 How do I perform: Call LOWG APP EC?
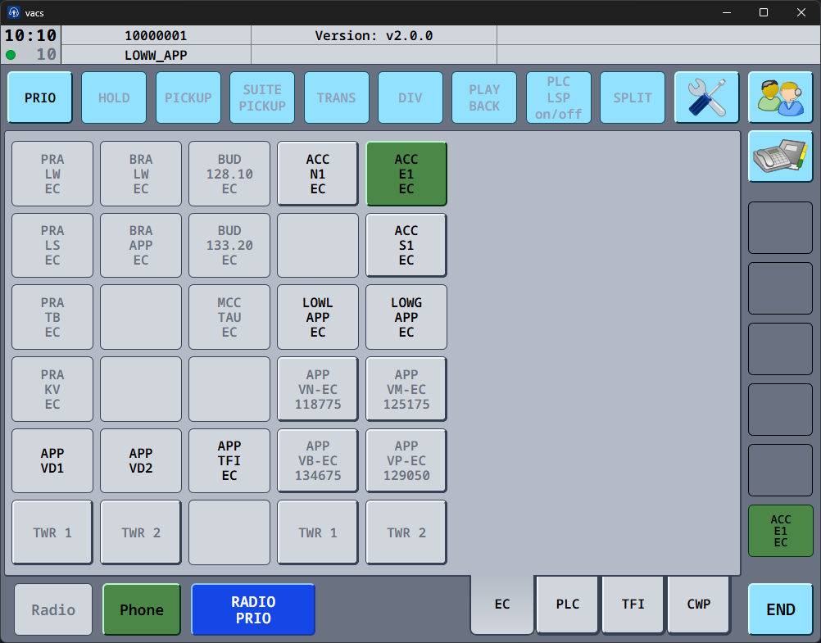pyautogui.click(x=406, y=317)
